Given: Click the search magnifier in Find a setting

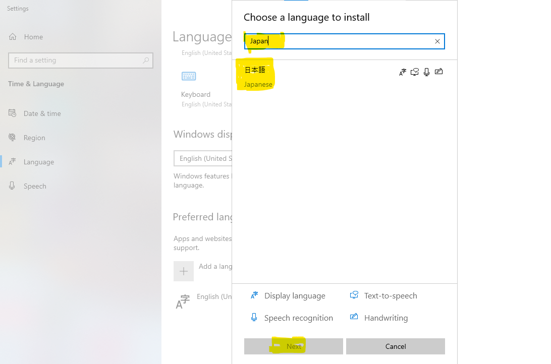Looking at the screenshot, I should tap(146, 60).
